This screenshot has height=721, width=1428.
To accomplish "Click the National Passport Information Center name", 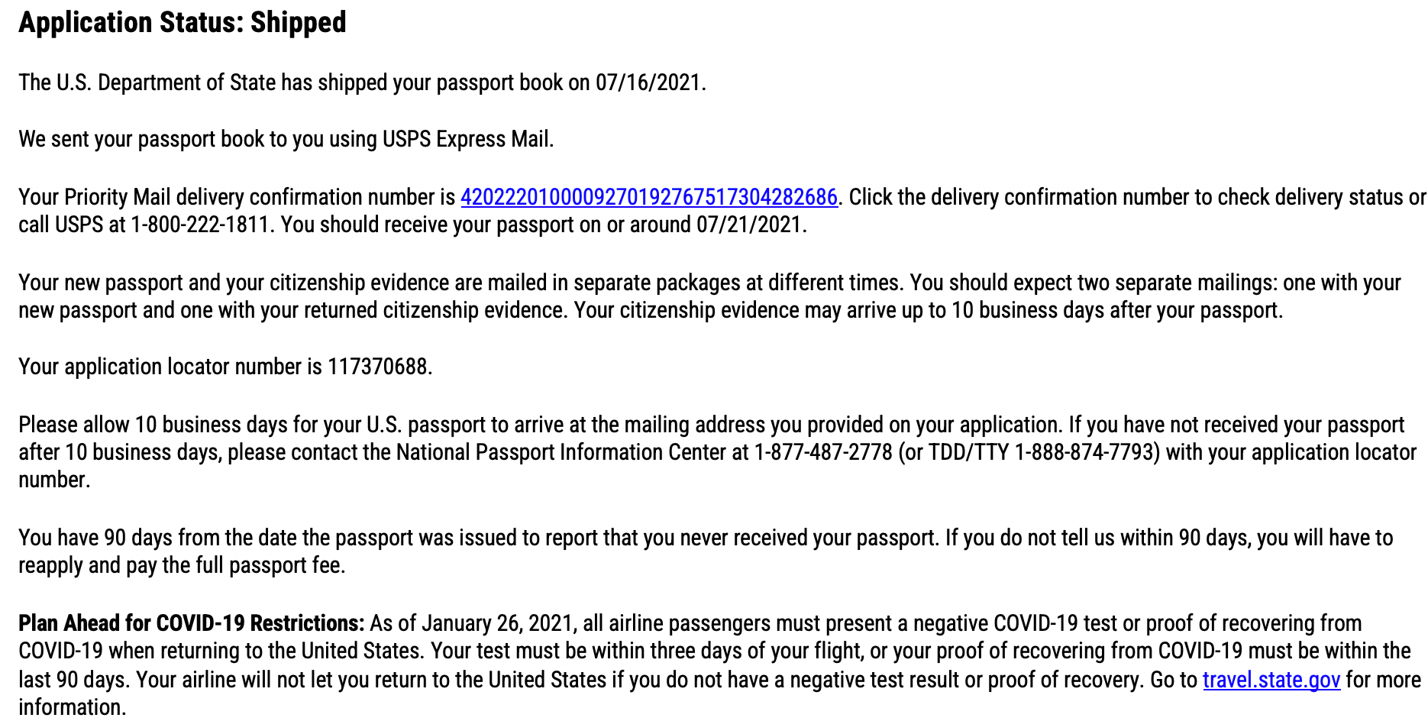I will [561, 452].
